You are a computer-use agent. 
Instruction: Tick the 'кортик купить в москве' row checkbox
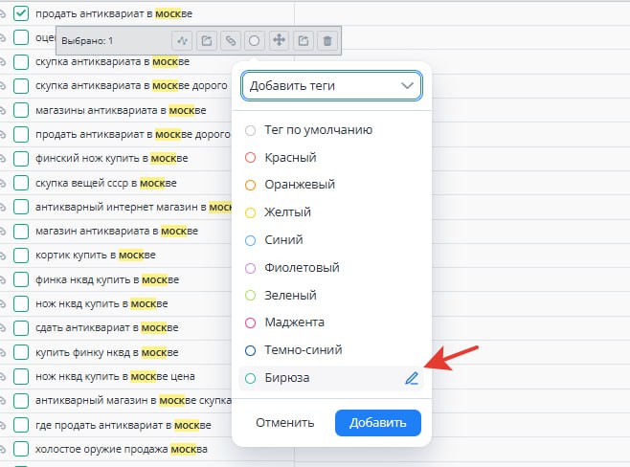coord(21,256)
